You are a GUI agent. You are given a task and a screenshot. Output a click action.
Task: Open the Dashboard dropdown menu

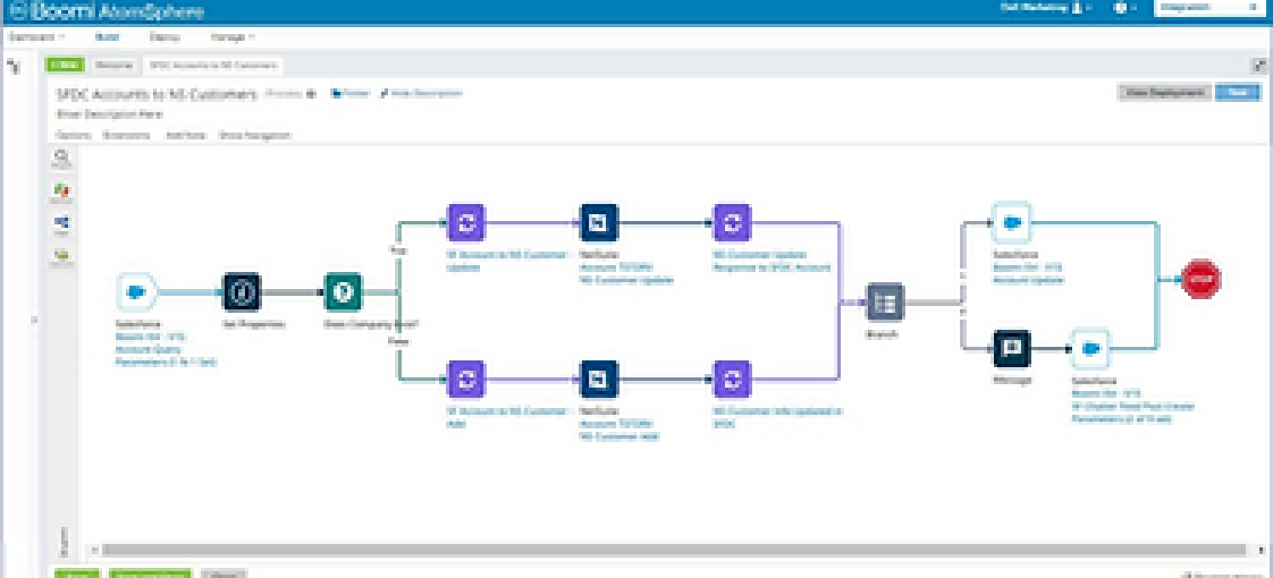(x=37, y=37)
